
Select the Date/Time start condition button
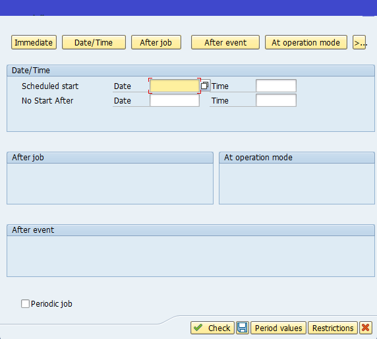[x=94, y=42]
